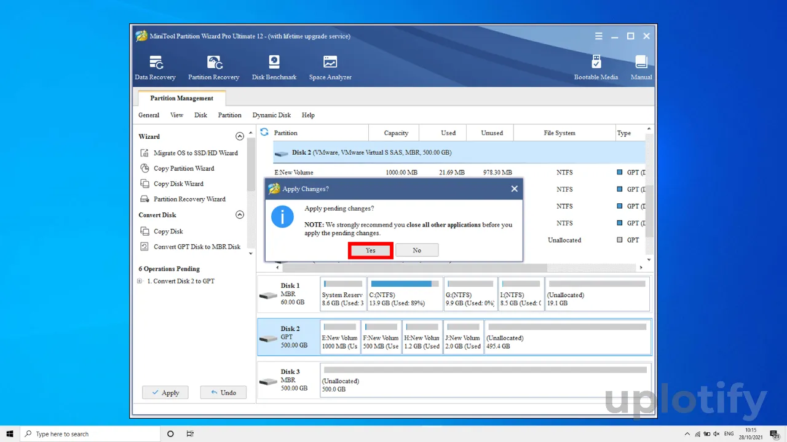Select E:New Volume block on Disk 2
The height and width of the screenshot is (442, 787).
pos(340,337)
